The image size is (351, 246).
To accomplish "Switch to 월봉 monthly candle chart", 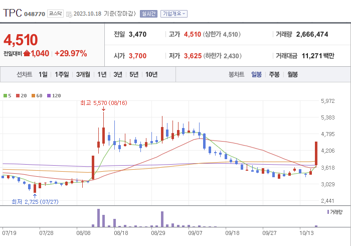I will pos(292,74).
